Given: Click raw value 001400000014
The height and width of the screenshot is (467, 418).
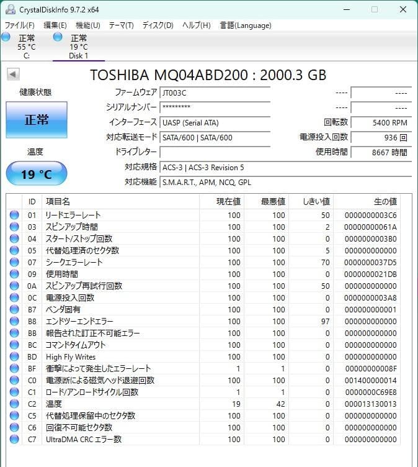Looking at the screenshot, I should pyautogui.click(x=371, y=380).
